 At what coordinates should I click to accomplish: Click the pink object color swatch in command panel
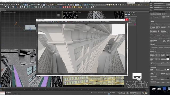[135, 25]
